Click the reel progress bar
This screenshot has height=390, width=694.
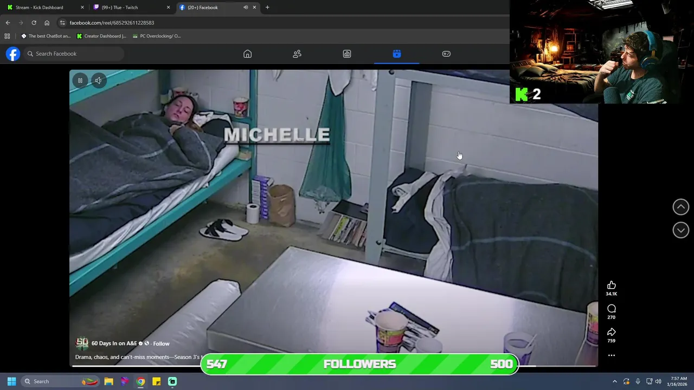pyautogui.click(x=333, y=366)
